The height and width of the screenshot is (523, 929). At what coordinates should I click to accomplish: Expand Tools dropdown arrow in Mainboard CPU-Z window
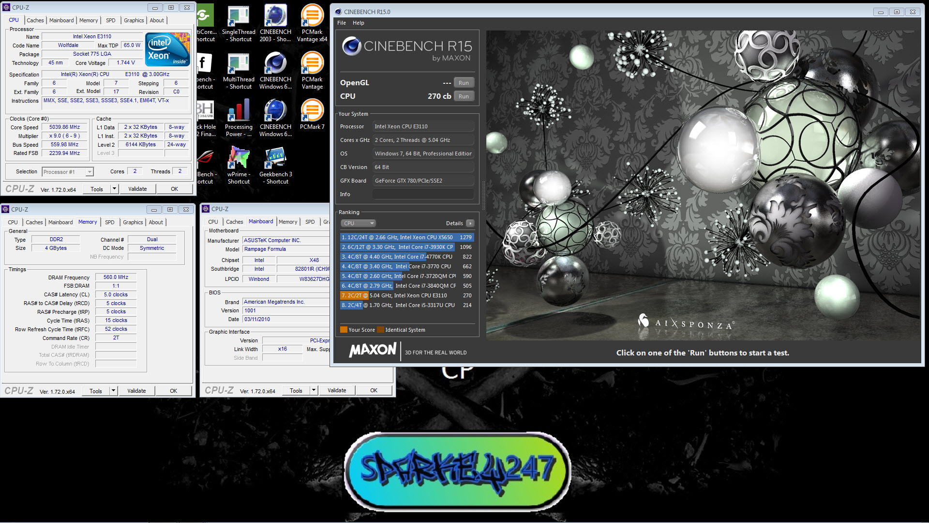[x=314, y=390]
